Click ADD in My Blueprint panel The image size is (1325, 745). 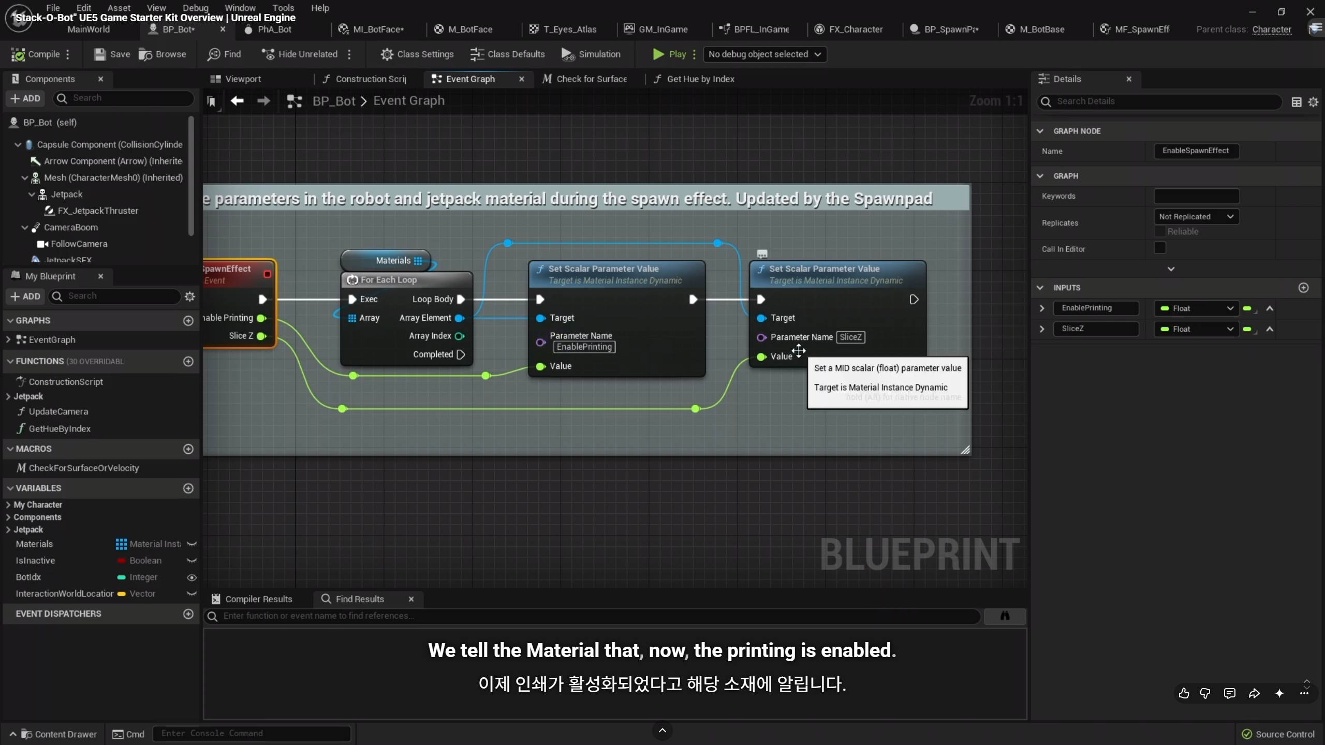click(25, 296)
